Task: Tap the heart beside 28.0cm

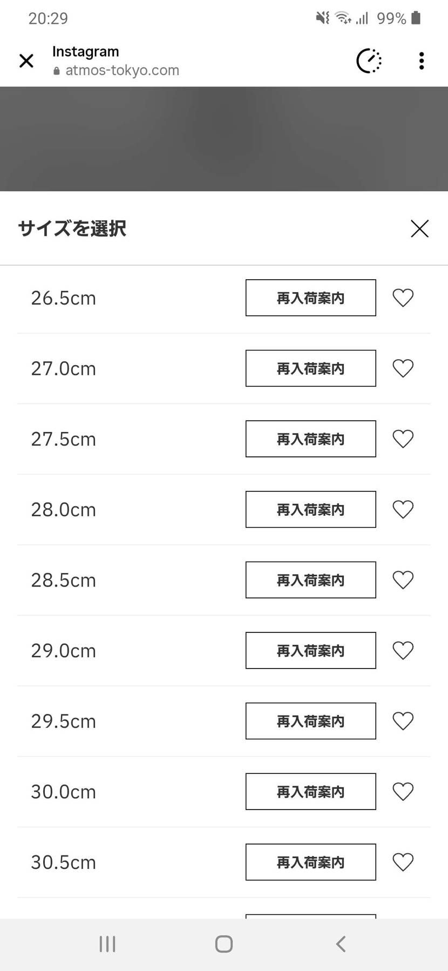Action: tap(403, 509)
